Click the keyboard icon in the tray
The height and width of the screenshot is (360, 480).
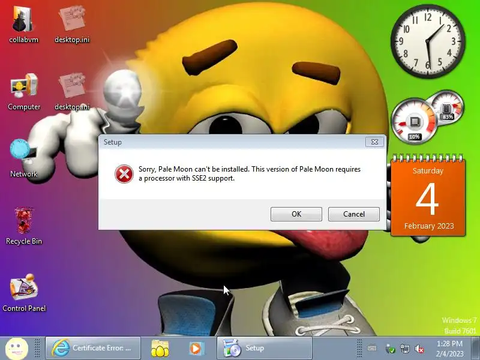pos(372,349)
